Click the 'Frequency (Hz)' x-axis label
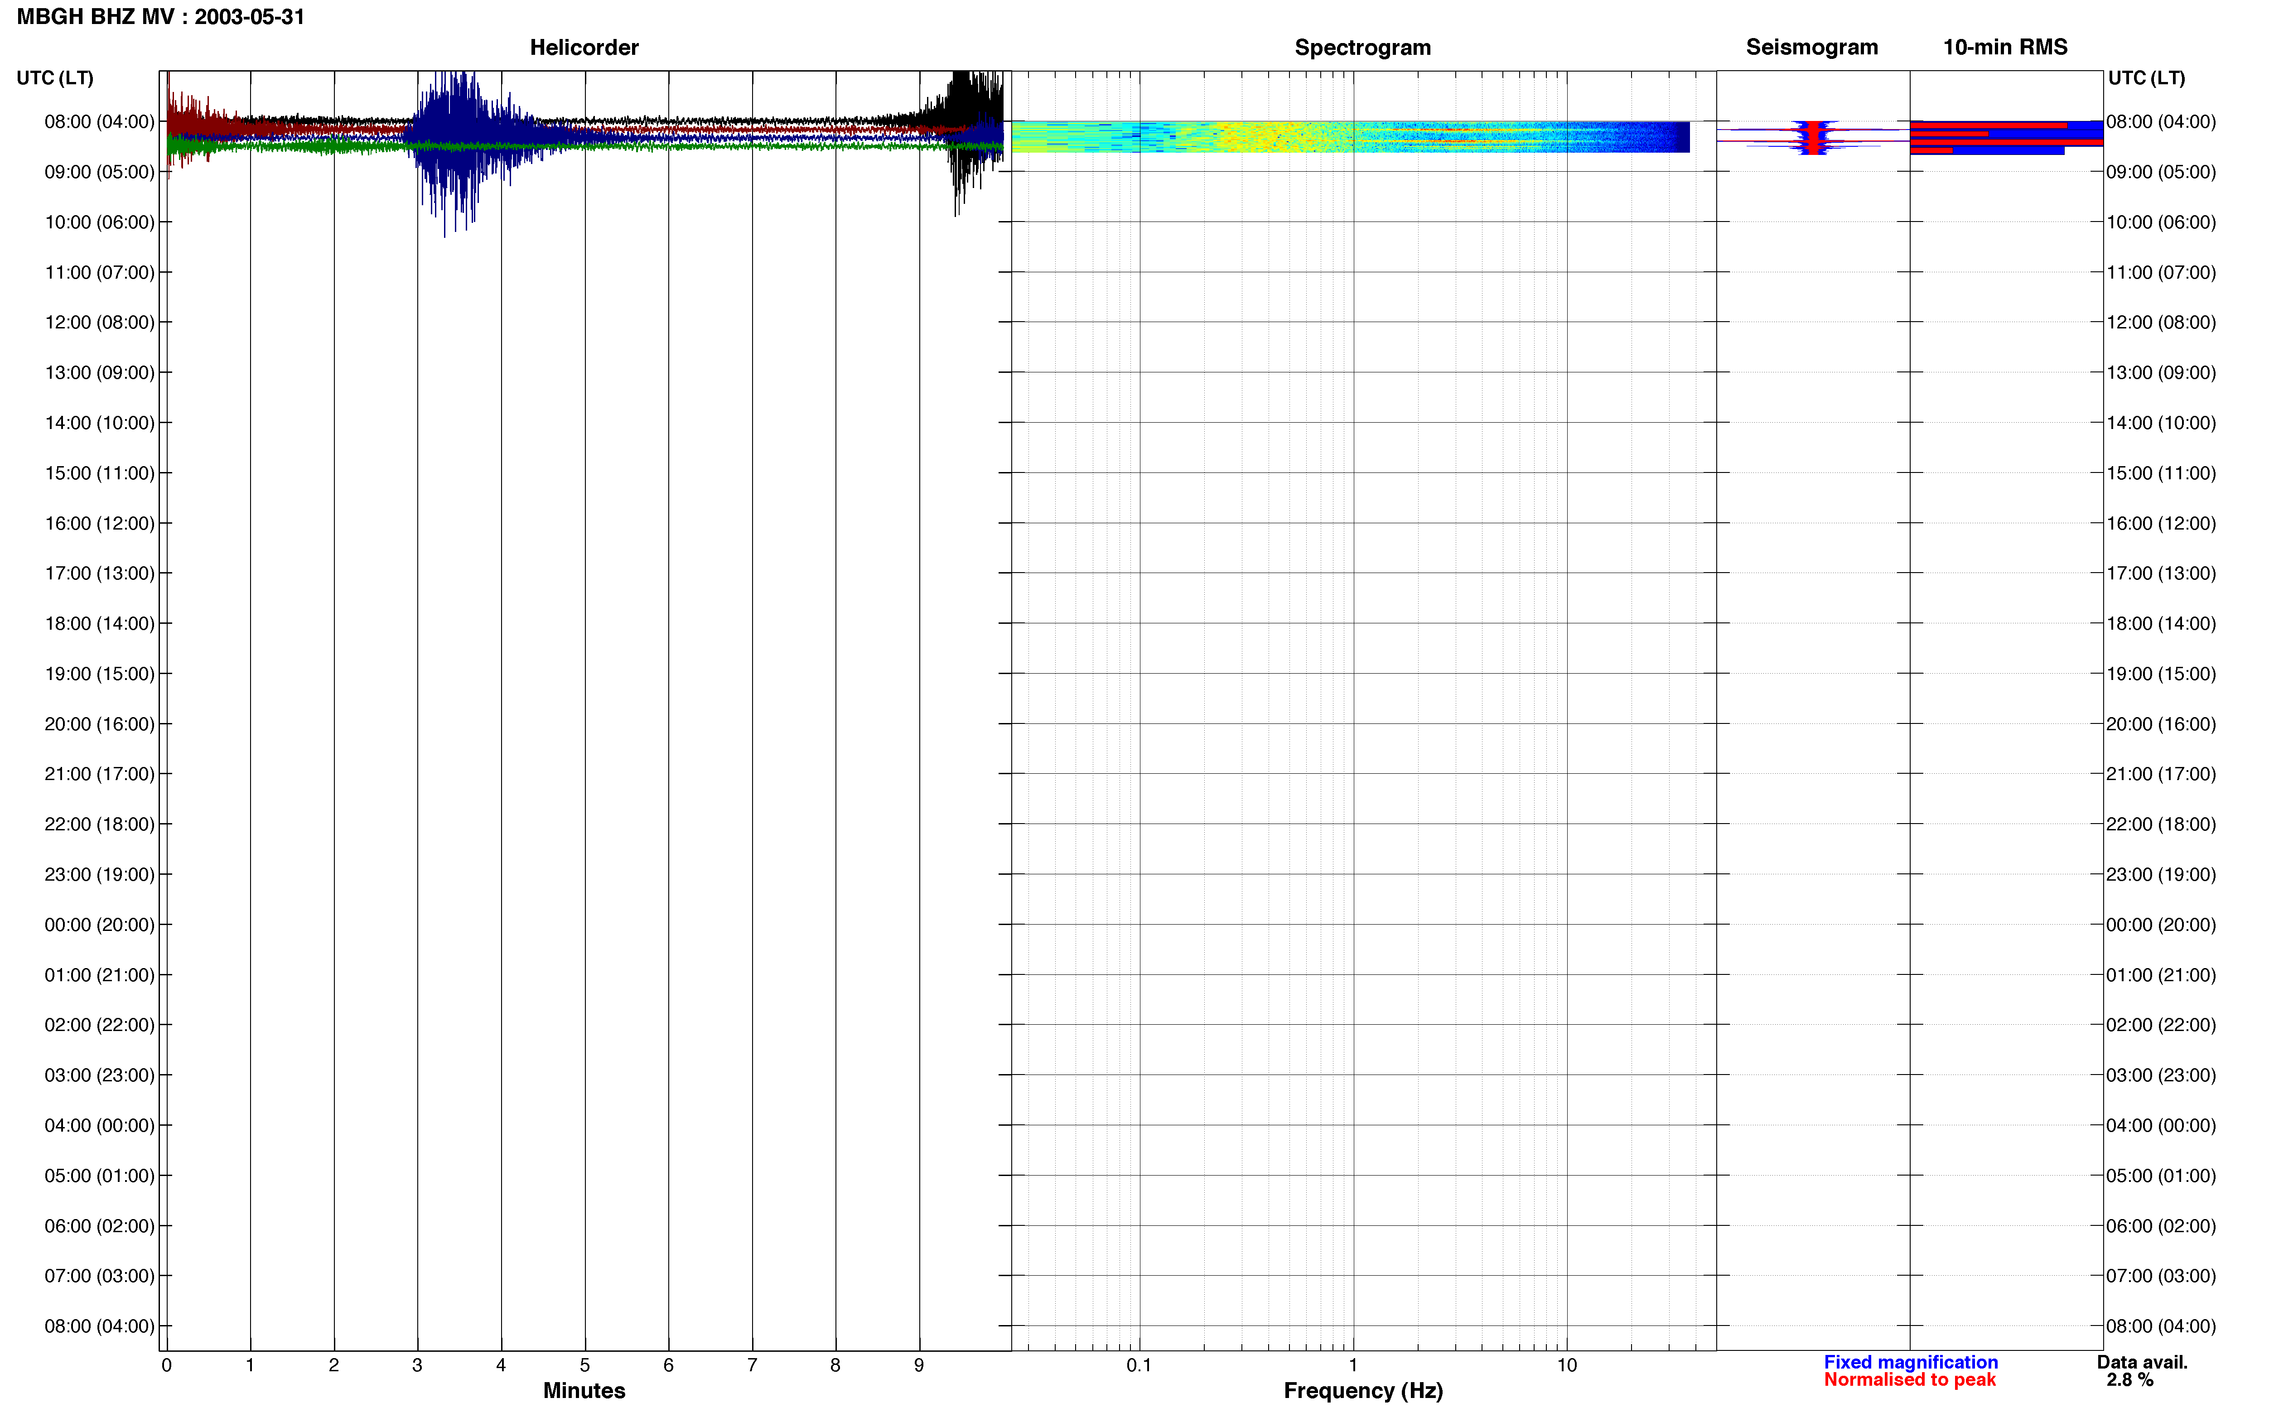The height and width of the screenshot is (1422, 2274). [x=1363, y=1391]
